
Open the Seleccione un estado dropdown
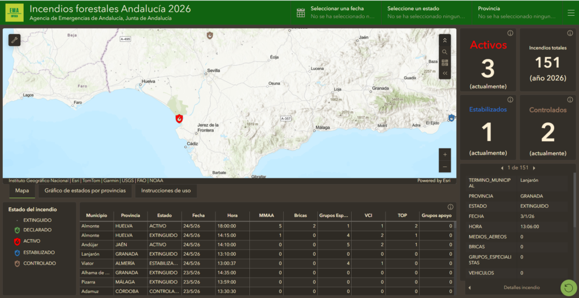coord(426,12)
